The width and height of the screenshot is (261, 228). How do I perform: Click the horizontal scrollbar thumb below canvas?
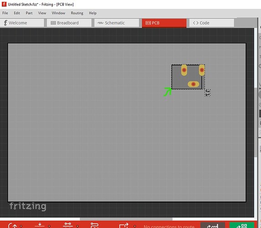[126, 219]
